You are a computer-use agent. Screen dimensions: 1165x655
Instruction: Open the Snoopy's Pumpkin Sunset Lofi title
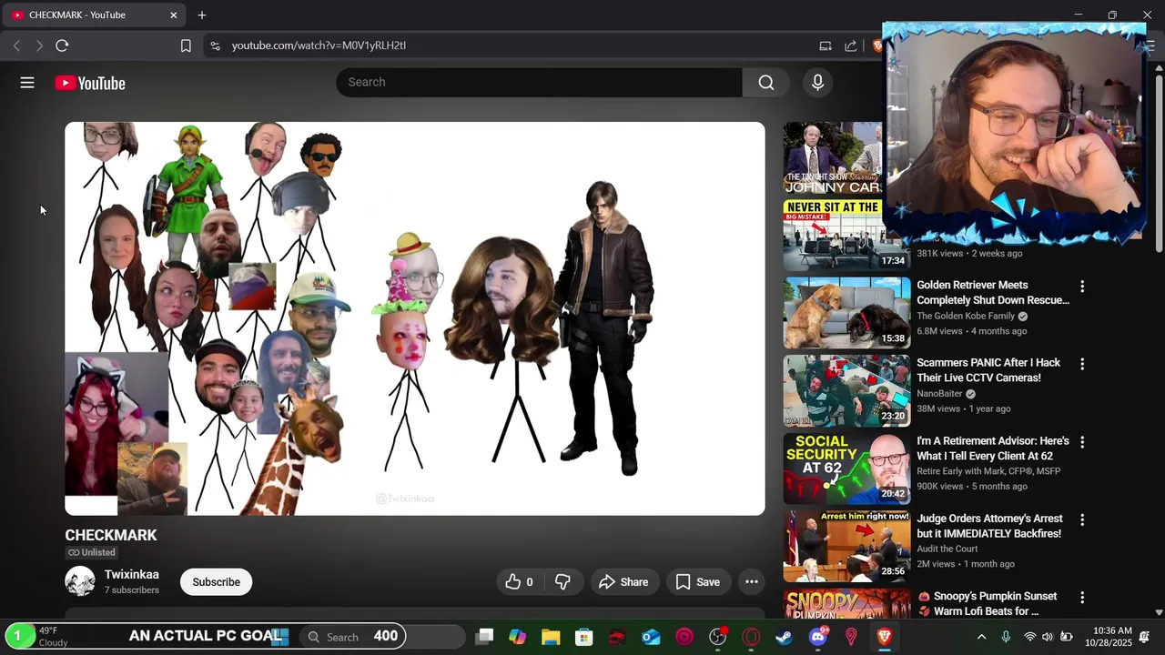pos(988,604)
